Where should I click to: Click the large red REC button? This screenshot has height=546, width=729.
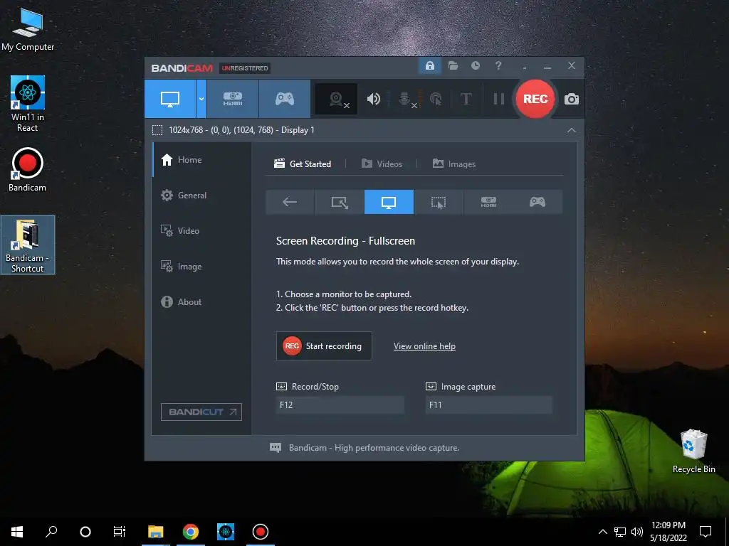click(535, 99)
